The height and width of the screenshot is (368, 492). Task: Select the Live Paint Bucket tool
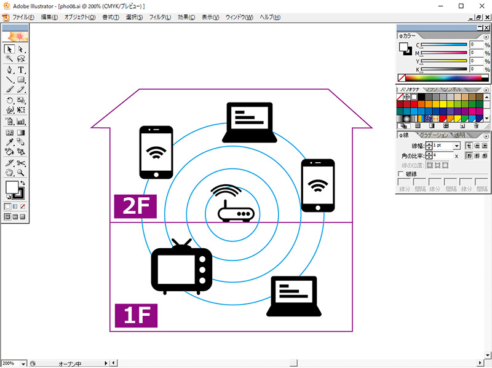(x=9, y=152)
